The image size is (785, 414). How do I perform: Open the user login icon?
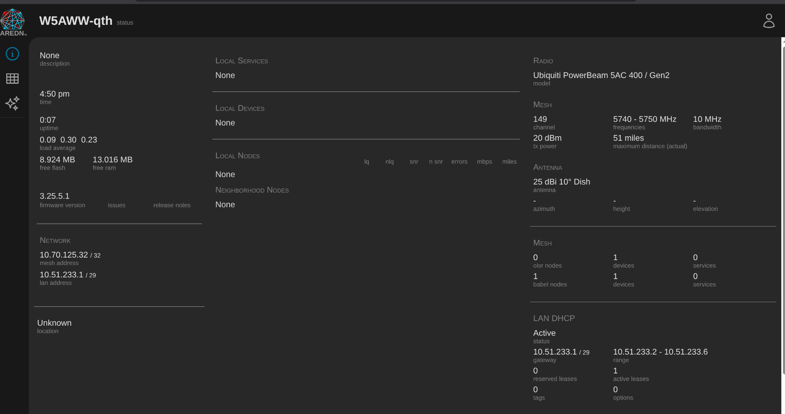(x=768, y=21)
